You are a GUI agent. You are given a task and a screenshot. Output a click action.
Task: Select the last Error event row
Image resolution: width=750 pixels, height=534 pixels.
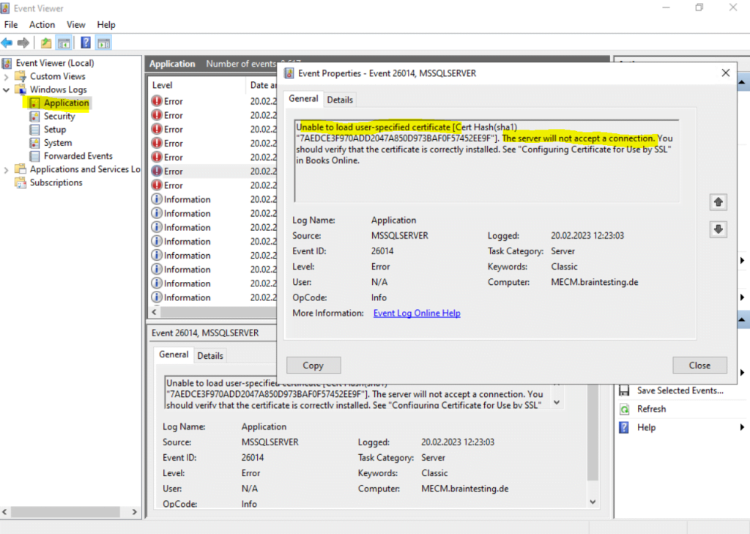click(213, 185)
